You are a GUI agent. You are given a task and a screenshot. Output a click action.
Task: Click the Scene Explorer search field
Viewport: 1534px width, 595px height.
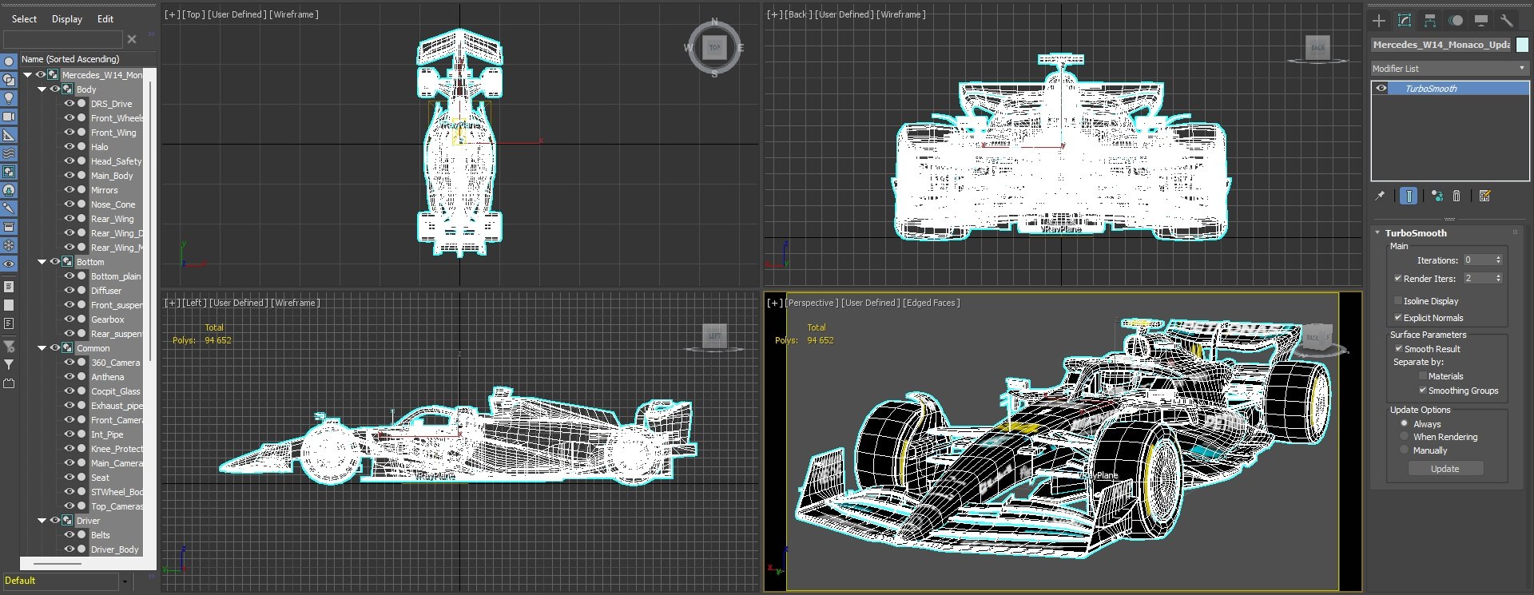click(62, 39)
